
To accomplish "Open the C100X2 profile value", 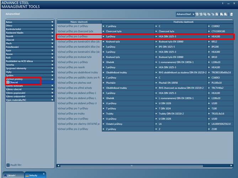I will (x=220, y=26).
